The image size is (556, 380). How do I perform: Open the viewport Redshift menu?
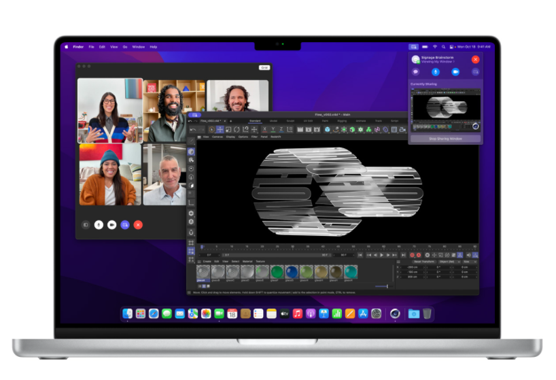(275, 137)
